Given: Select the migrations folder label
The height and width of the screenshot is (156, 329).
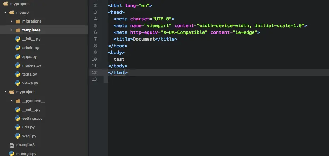Looking at the screenshot, I should [32, 22].
